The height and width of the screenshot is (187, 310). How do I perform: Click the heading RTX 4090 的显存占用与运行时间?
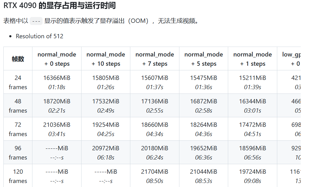[x=60, y=5]
